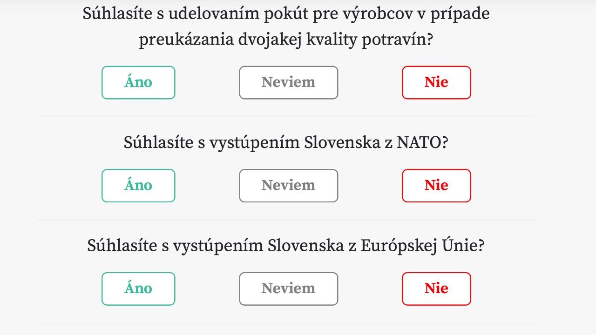Choose Nie for food quality fines question
596x335 pixels.
(436, 82)
